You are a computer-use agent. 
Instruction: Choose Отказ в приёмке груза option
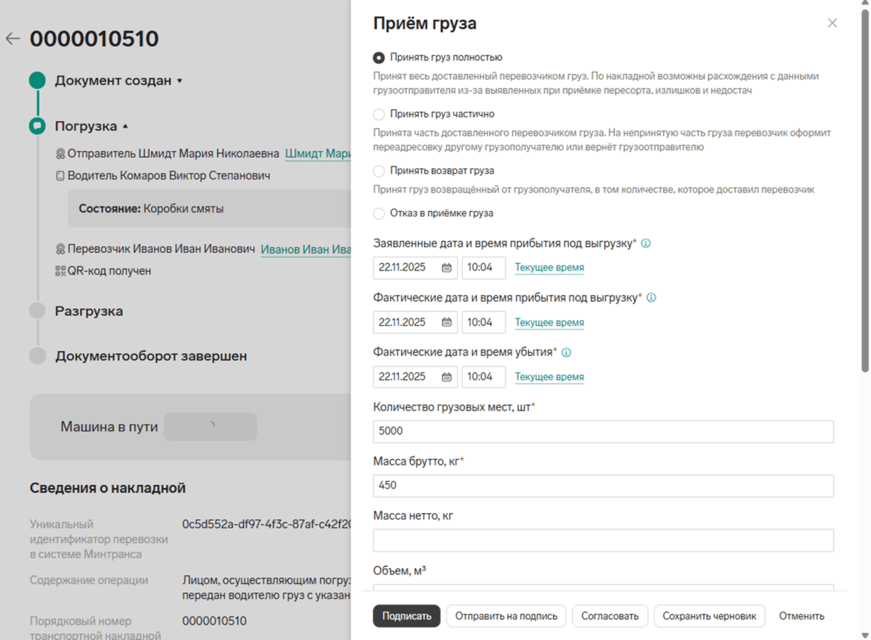pyautogui.click(x=379, y=214)
